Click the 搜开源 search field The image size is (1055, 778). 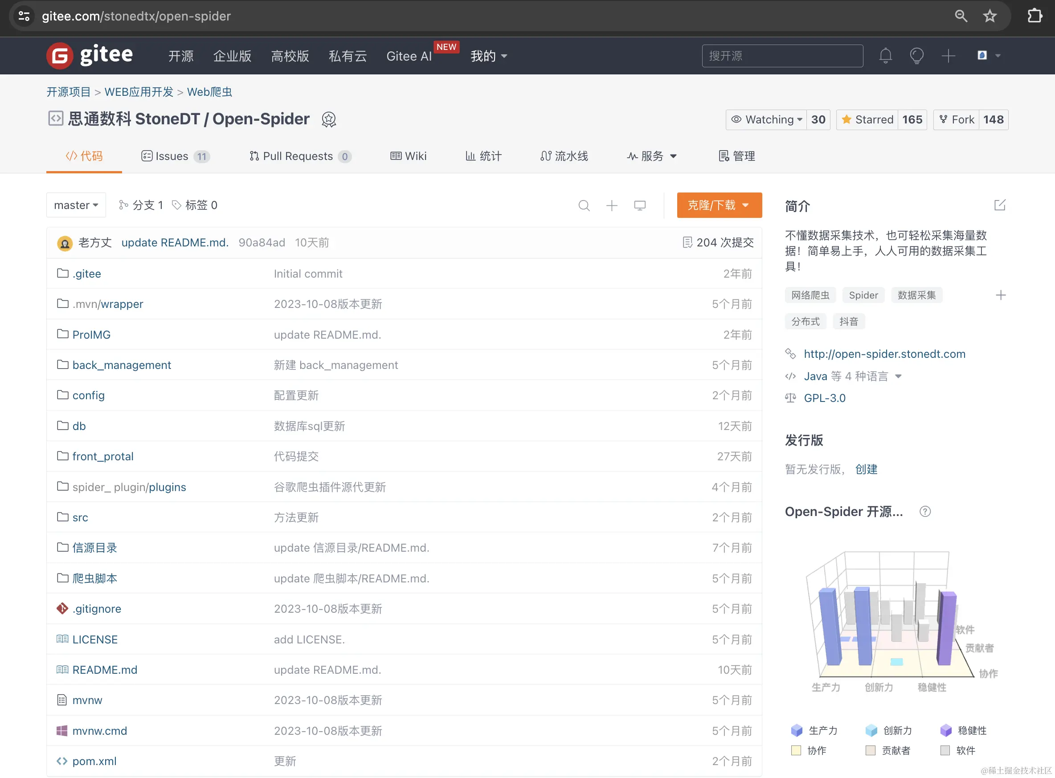pyautogui.click(x=782, y=56)
